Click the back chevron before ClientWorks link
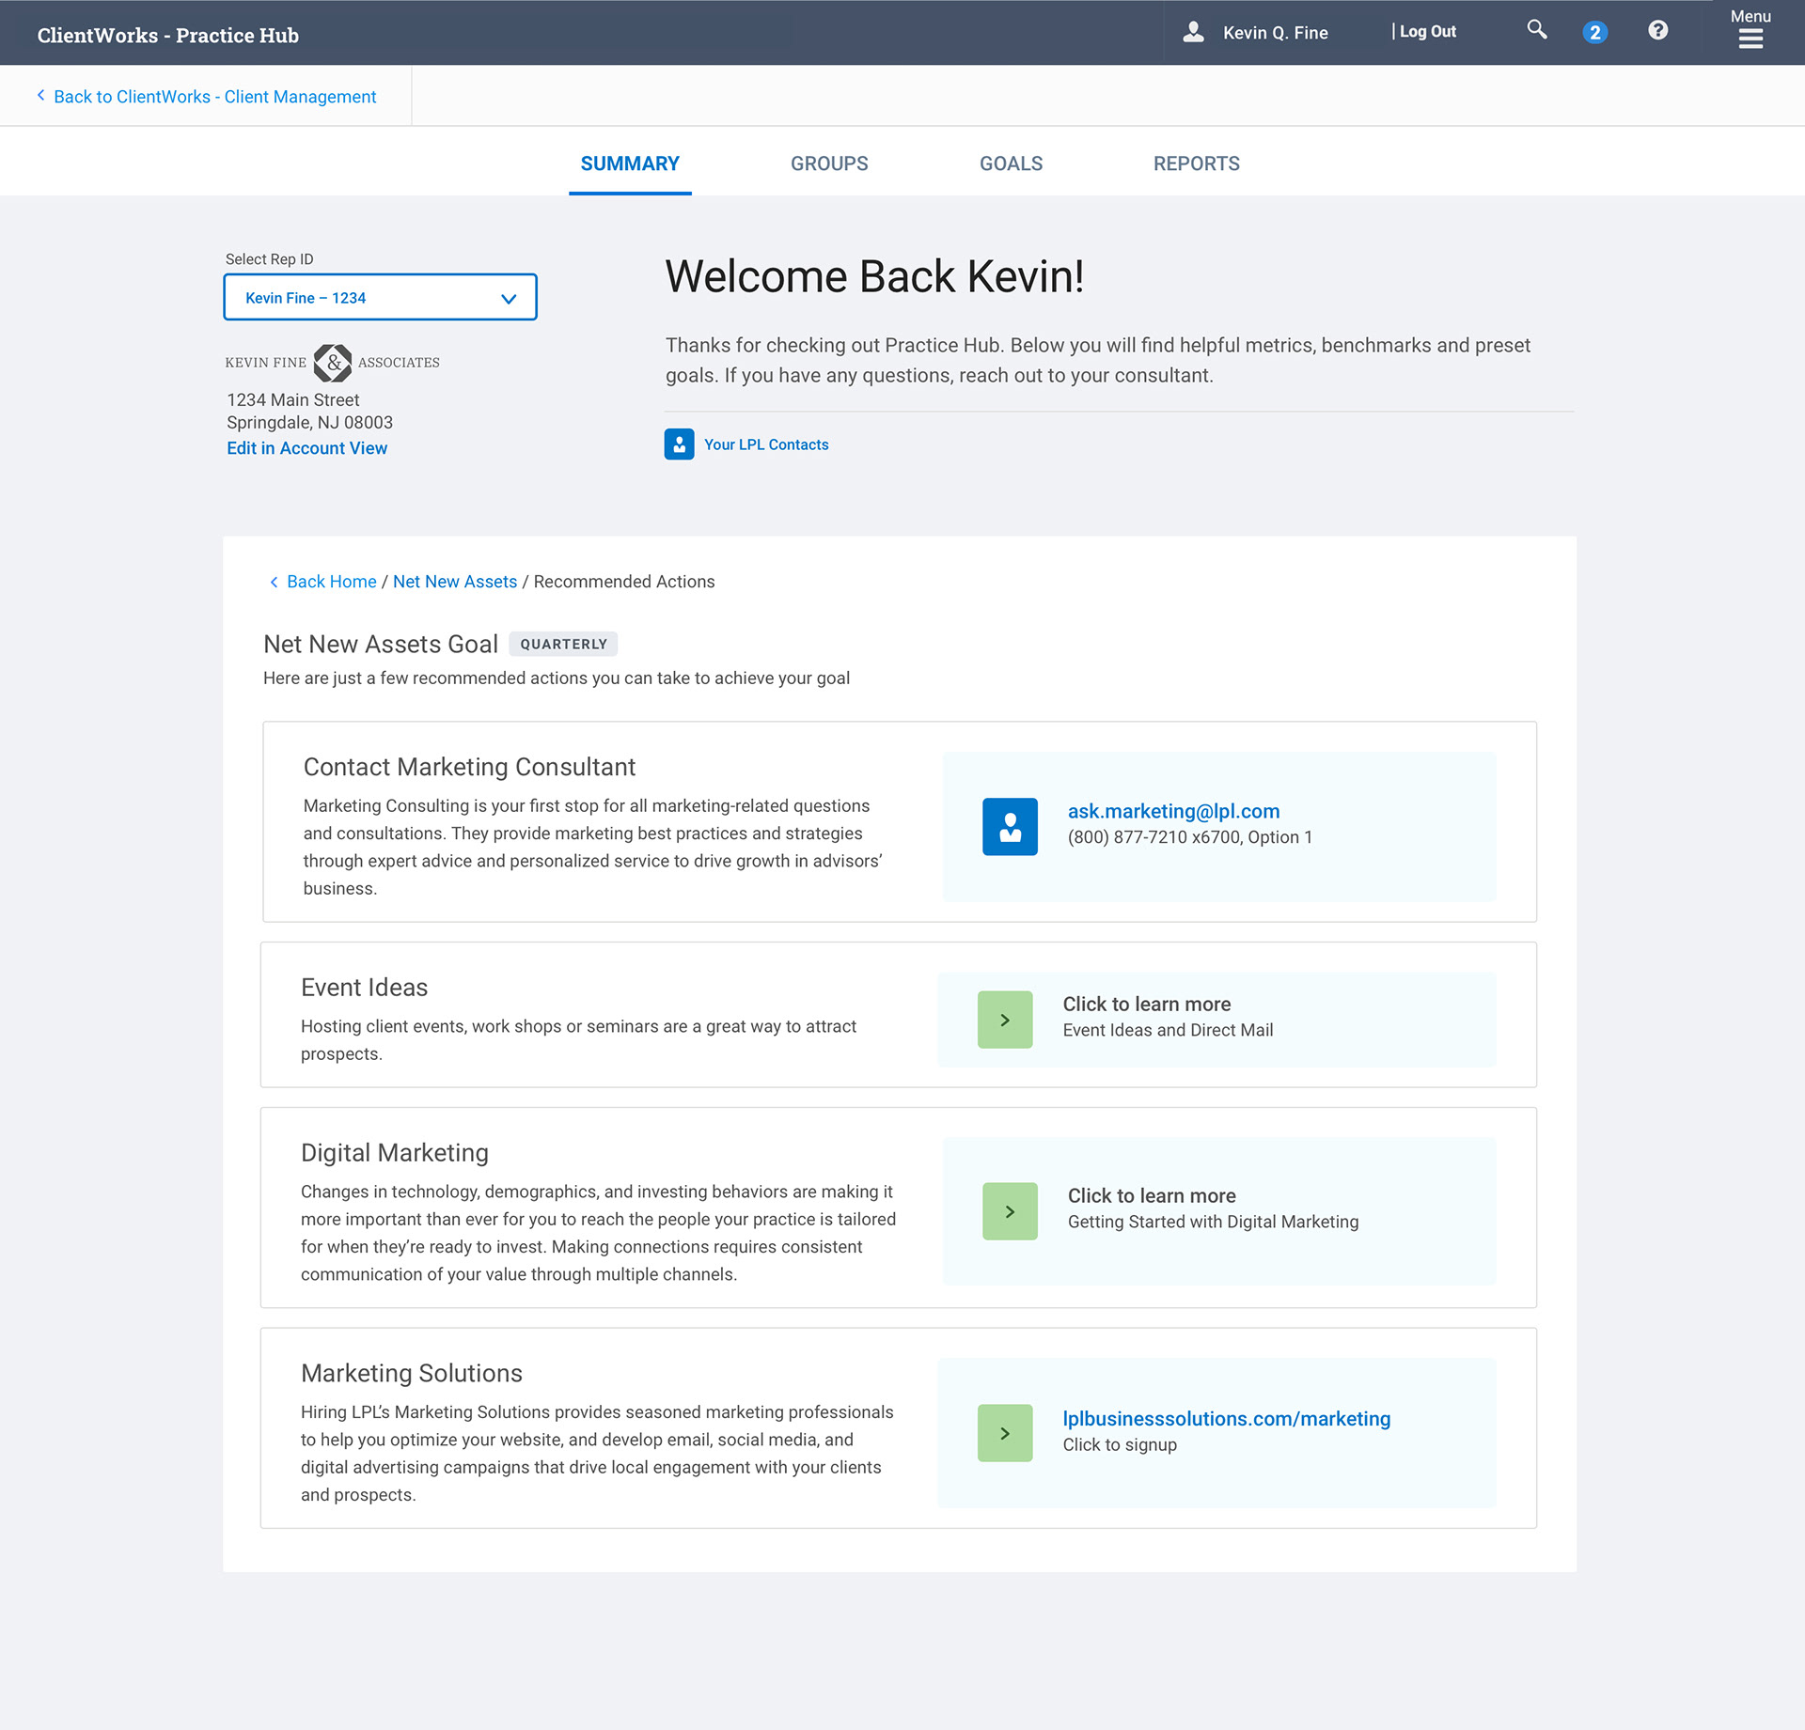Viewport: 1805px width, 1730px height. (41, 96)
